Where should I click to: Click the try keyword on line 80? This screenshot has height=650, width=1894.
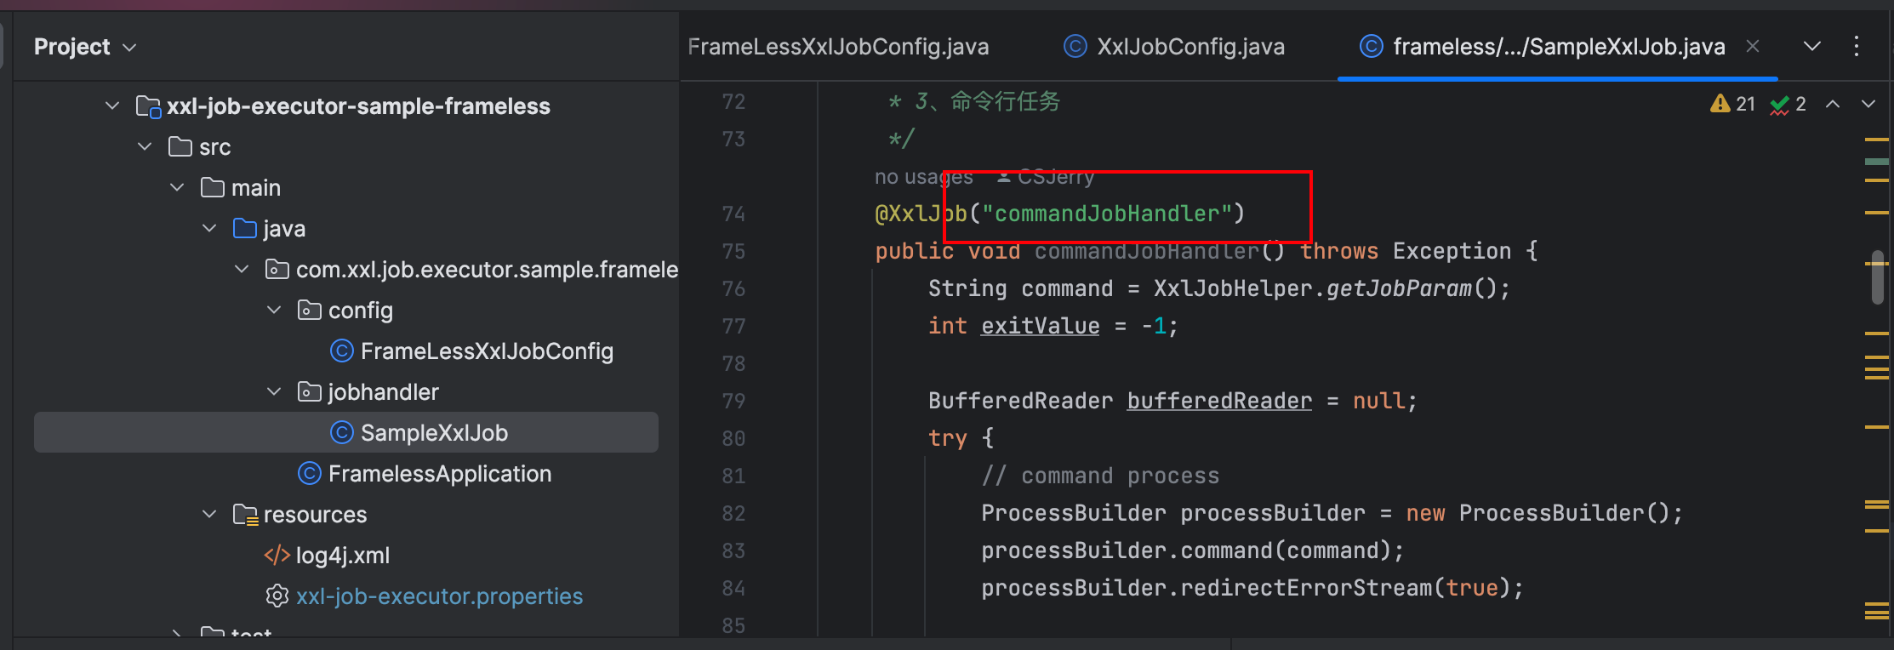[948, 438]
